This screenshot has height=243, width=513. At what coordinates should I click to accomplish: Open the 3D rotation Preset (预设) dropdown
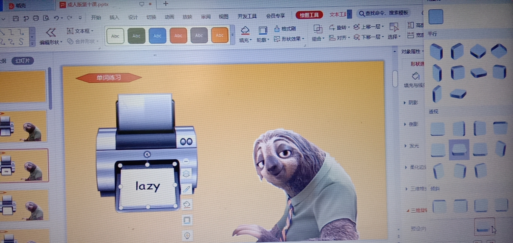pos(485,226)
